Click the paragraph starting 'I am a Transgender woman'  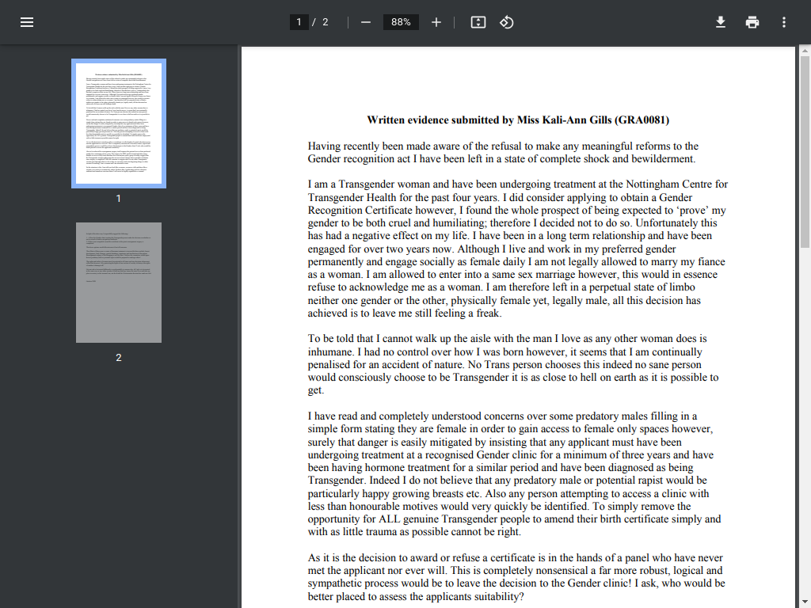pos(518,249)
